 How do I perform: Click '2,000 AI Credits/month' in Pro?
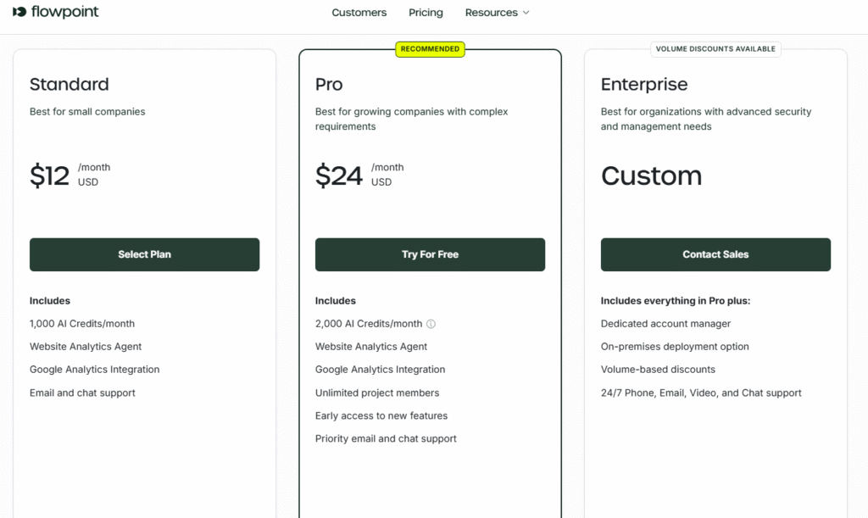pyautogui.click(x=369, y=324)
